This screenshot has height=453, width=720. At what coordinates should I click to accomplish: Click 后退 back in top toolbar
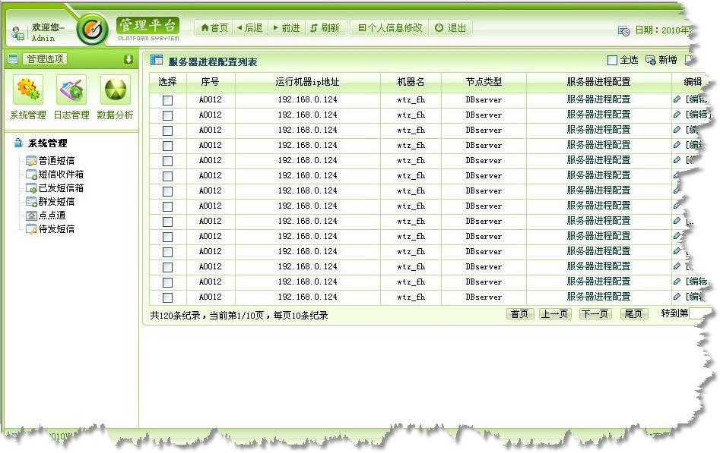[250, 28]
